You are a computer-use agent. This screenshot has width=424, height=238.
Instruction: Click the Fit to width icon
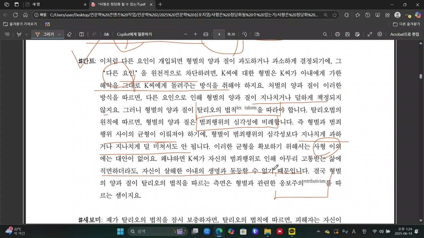pos(206,34)
